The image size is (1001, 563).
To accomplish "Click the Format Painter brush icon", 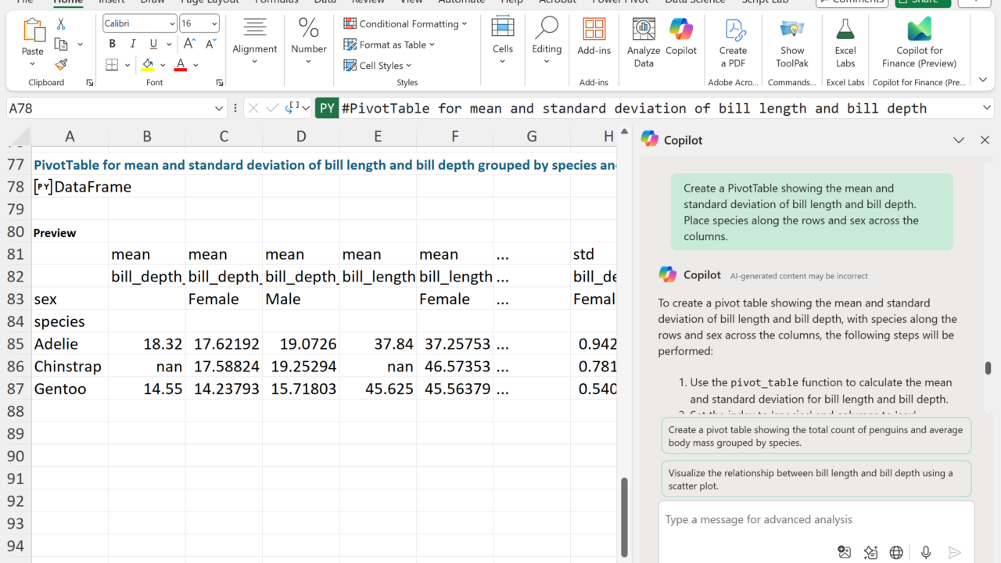I will (61, 65).
